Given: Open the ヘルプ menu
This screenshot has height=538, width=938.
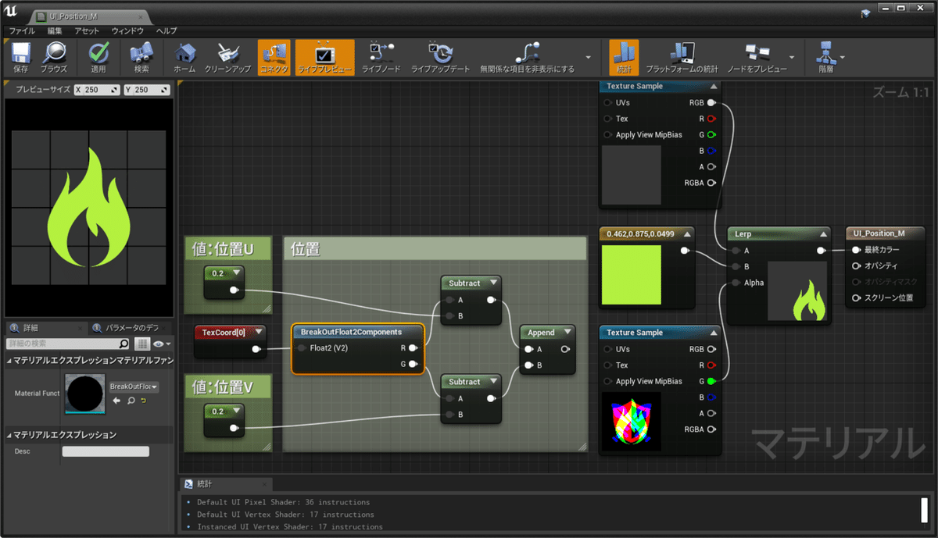Looking at the screenshot, I should point(166,30).
